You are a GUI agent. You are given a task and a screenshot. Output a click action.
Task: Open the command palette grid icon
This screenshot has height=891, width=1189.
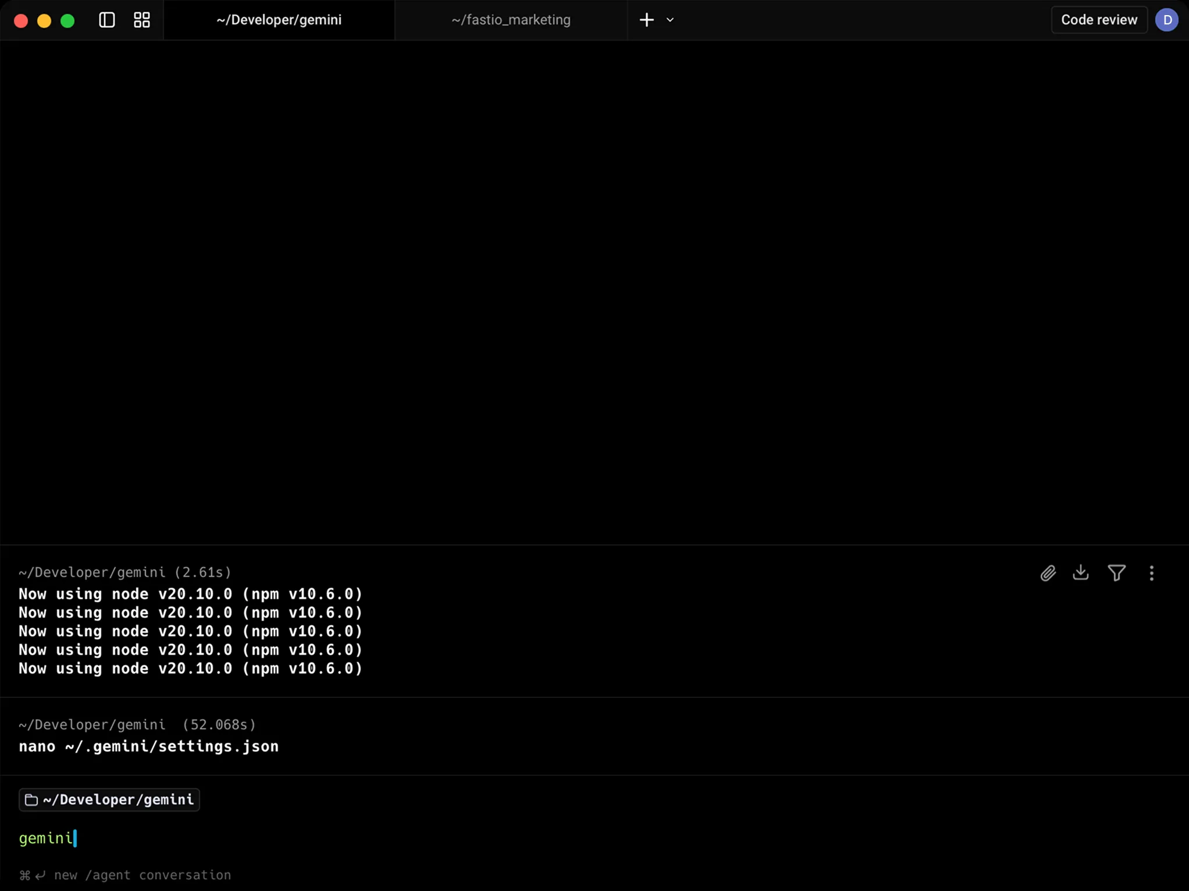(141, 20)
